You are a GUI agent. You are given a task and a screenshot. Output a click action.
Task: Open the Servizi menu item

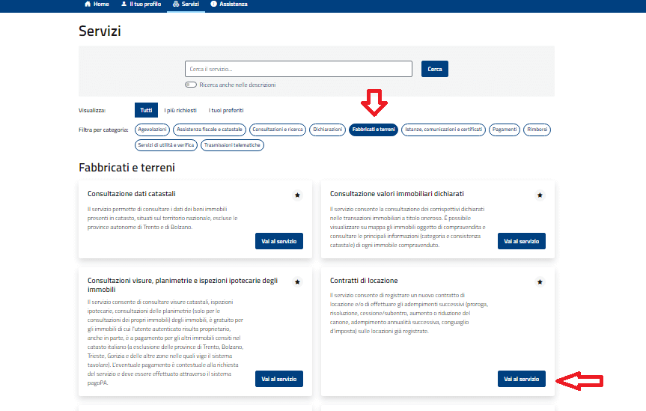pos(186,4)
